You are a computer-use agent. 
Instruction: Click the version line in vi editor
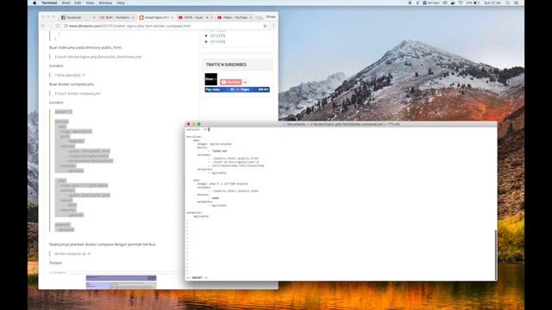pyautogui.click(x=197, y=129)
